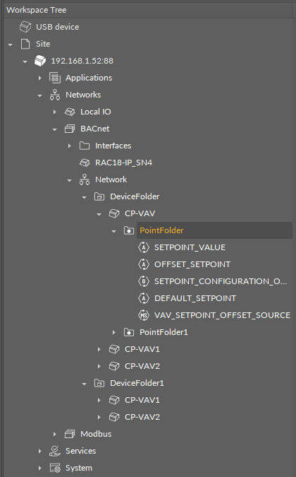Click the analog point icon beside OFFSET_SETPOINT
Image resolution: width=296 pixels, height=477 pixels.
tap(144, 264)
